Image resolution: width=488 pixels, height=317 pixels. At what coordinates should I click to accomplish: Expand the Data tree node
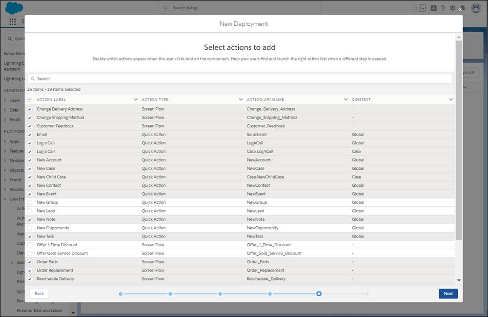5,110
